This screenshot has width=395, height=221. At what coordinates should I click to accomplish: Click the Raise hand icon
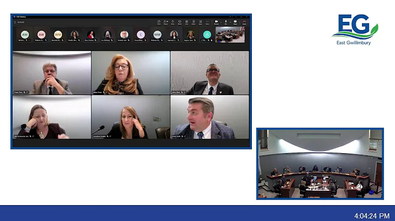[x=173, y=22]
